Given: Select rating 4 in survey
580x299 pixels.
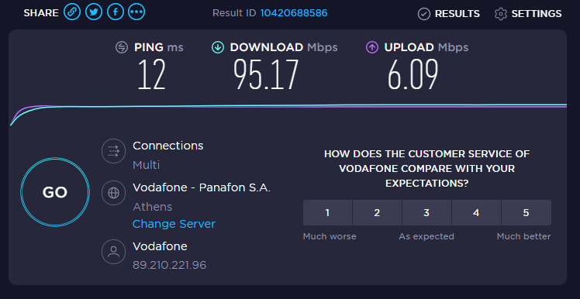Looking at the screenshot, I should pos(476,213).
